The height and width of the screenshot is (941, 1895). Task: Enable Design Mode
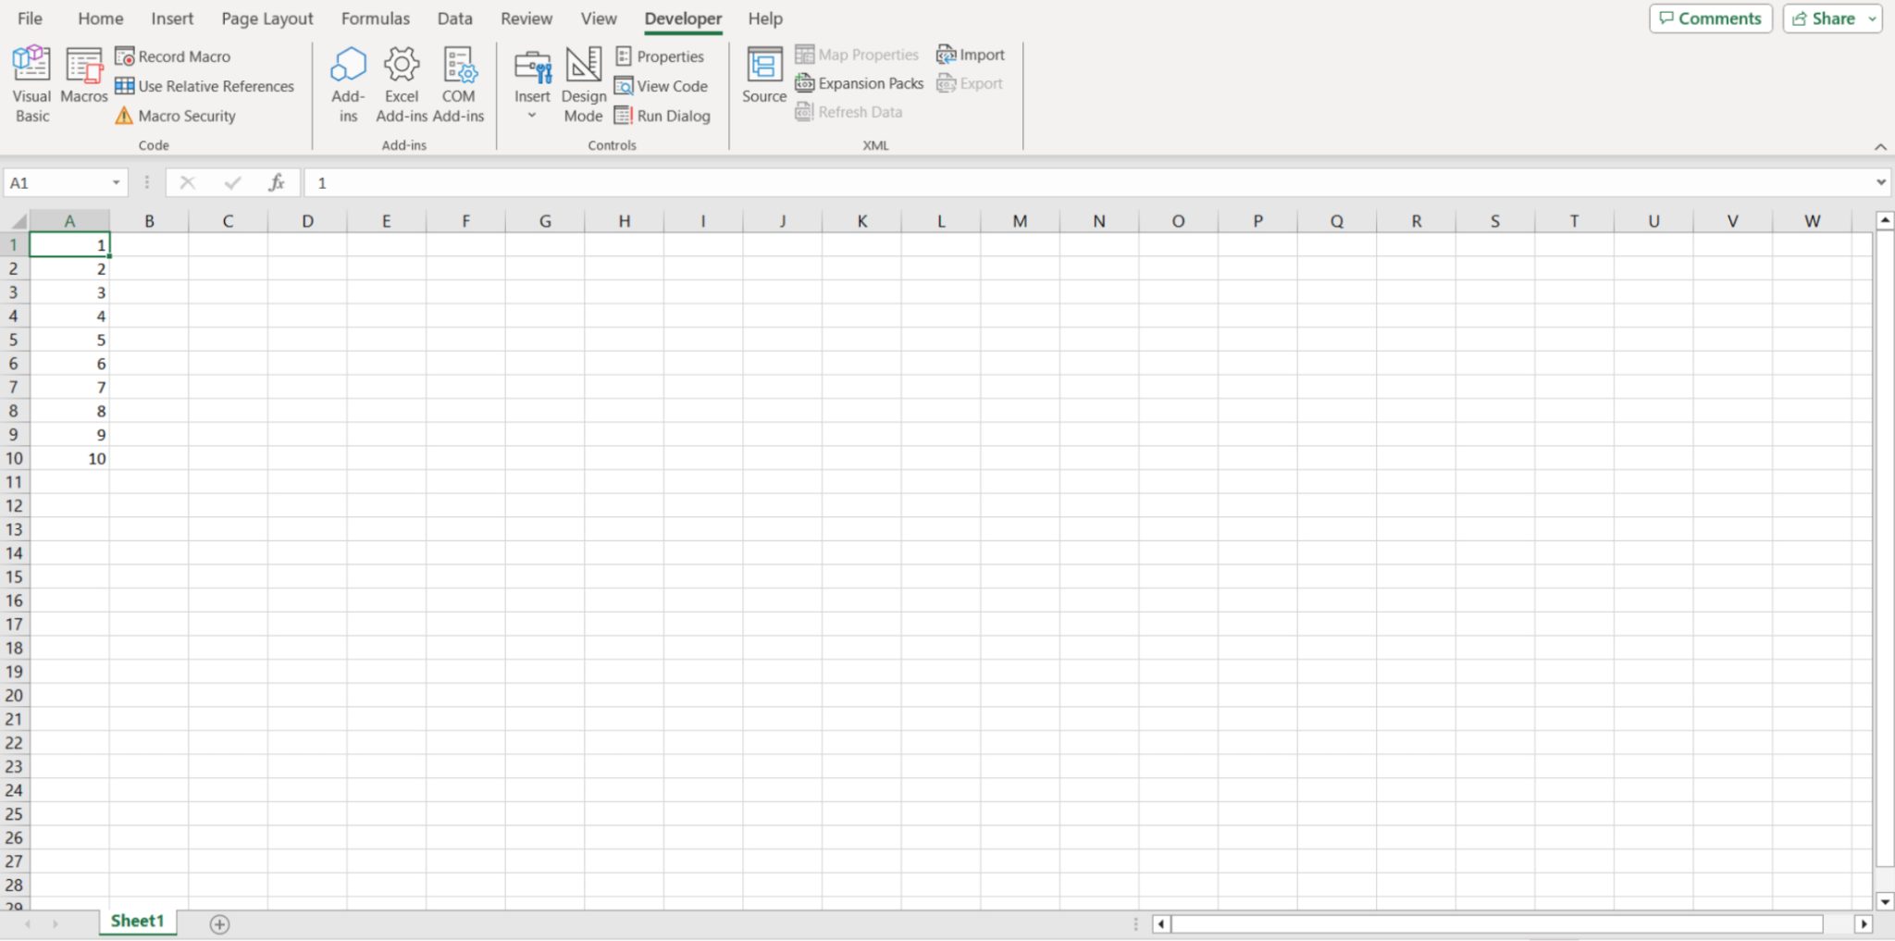(582, 83)
